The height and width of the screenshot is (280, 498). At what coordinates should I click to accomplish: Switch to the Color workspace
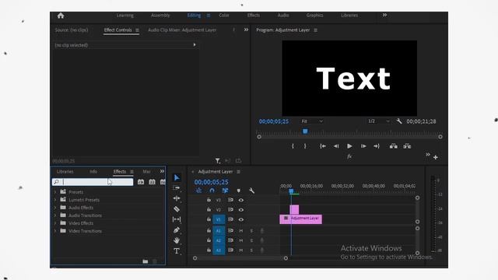click(x=224, y=16)
